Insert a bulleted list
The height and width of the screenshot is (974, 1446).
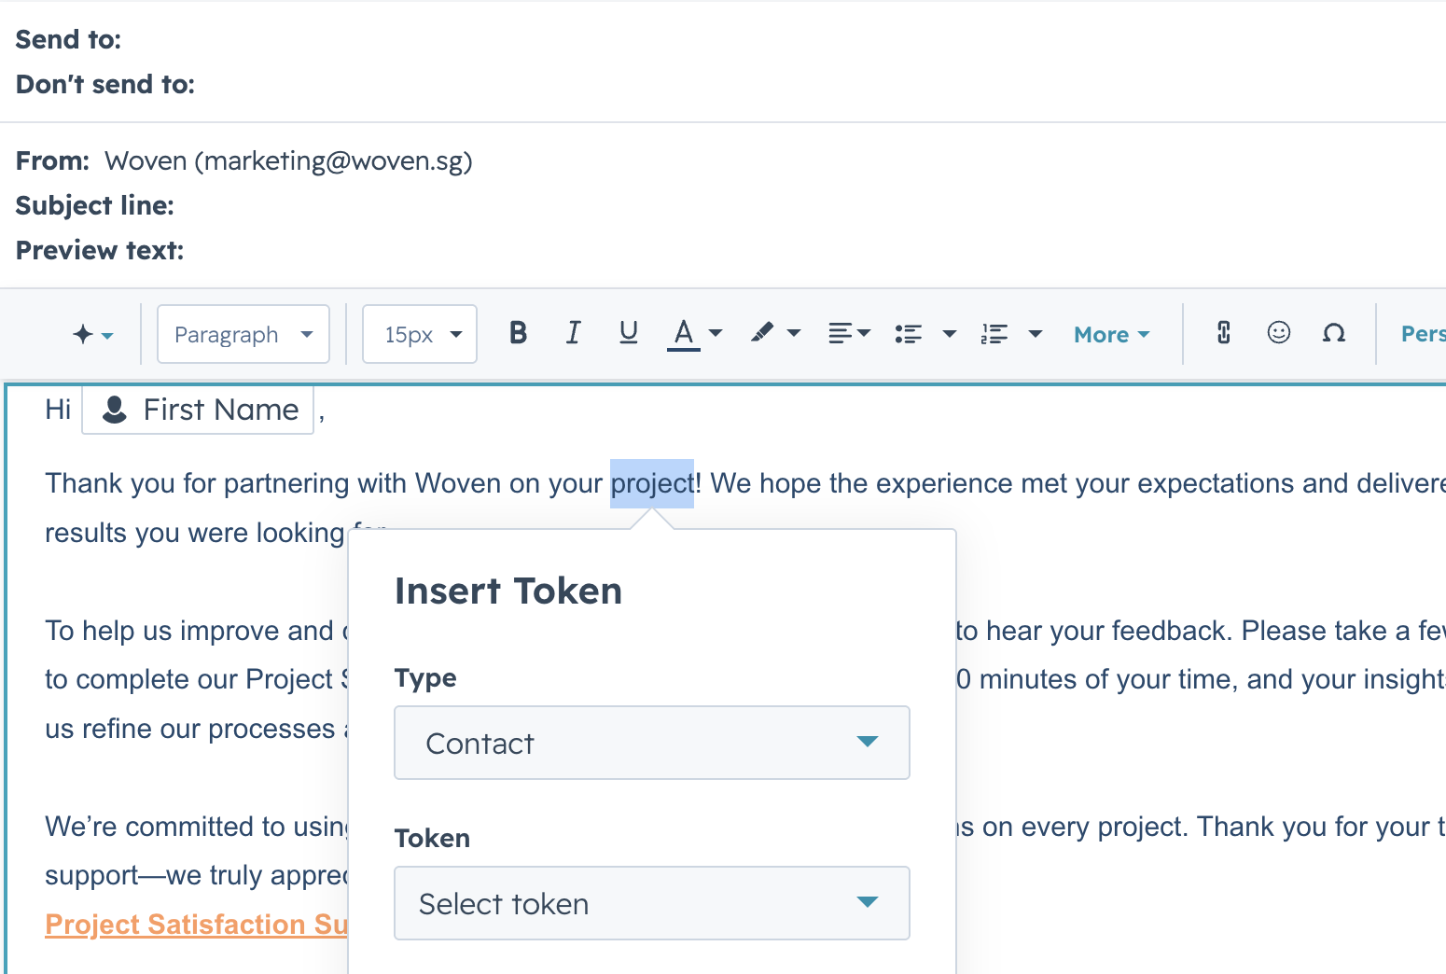[x=909, y=334]
